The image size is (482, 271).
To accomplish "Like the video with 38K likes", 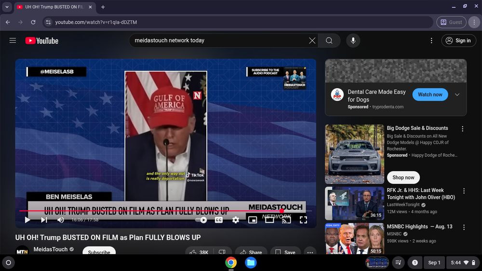I will click(199, 252).
